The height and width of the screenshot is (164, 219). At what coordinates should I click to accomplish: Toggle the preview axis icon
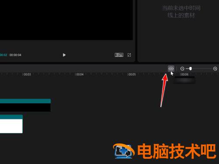171,68
